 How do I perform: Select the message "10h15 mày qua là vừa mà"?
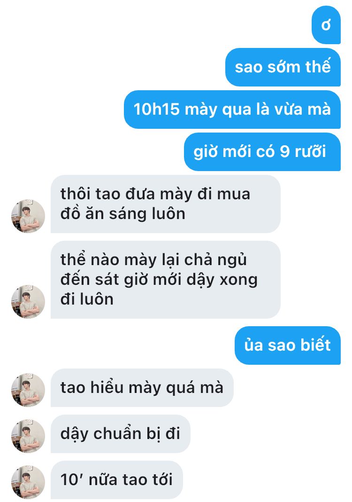232,110
